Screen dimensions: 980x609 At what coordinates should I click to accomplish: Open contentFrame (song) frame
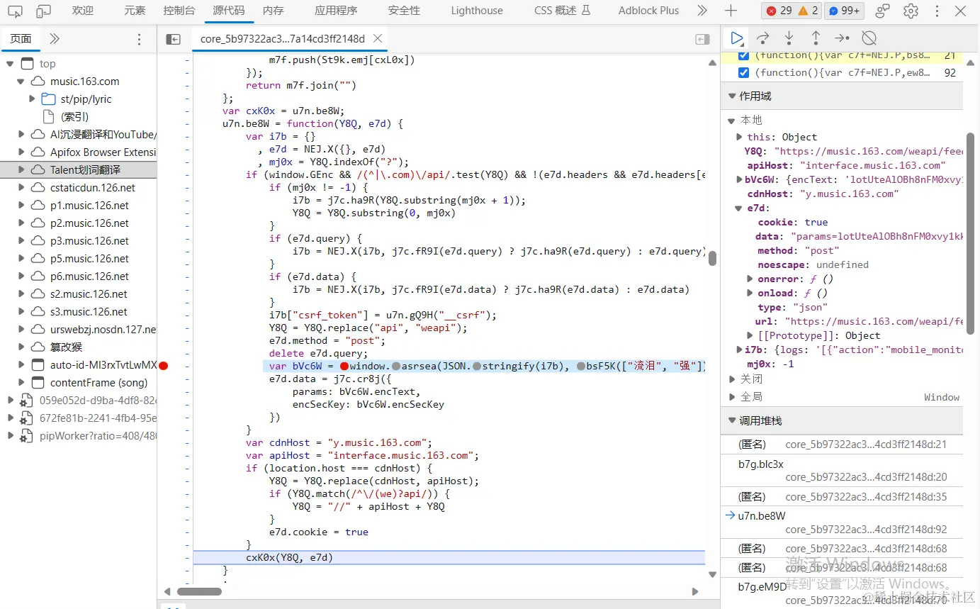click(x=98, y=383)
